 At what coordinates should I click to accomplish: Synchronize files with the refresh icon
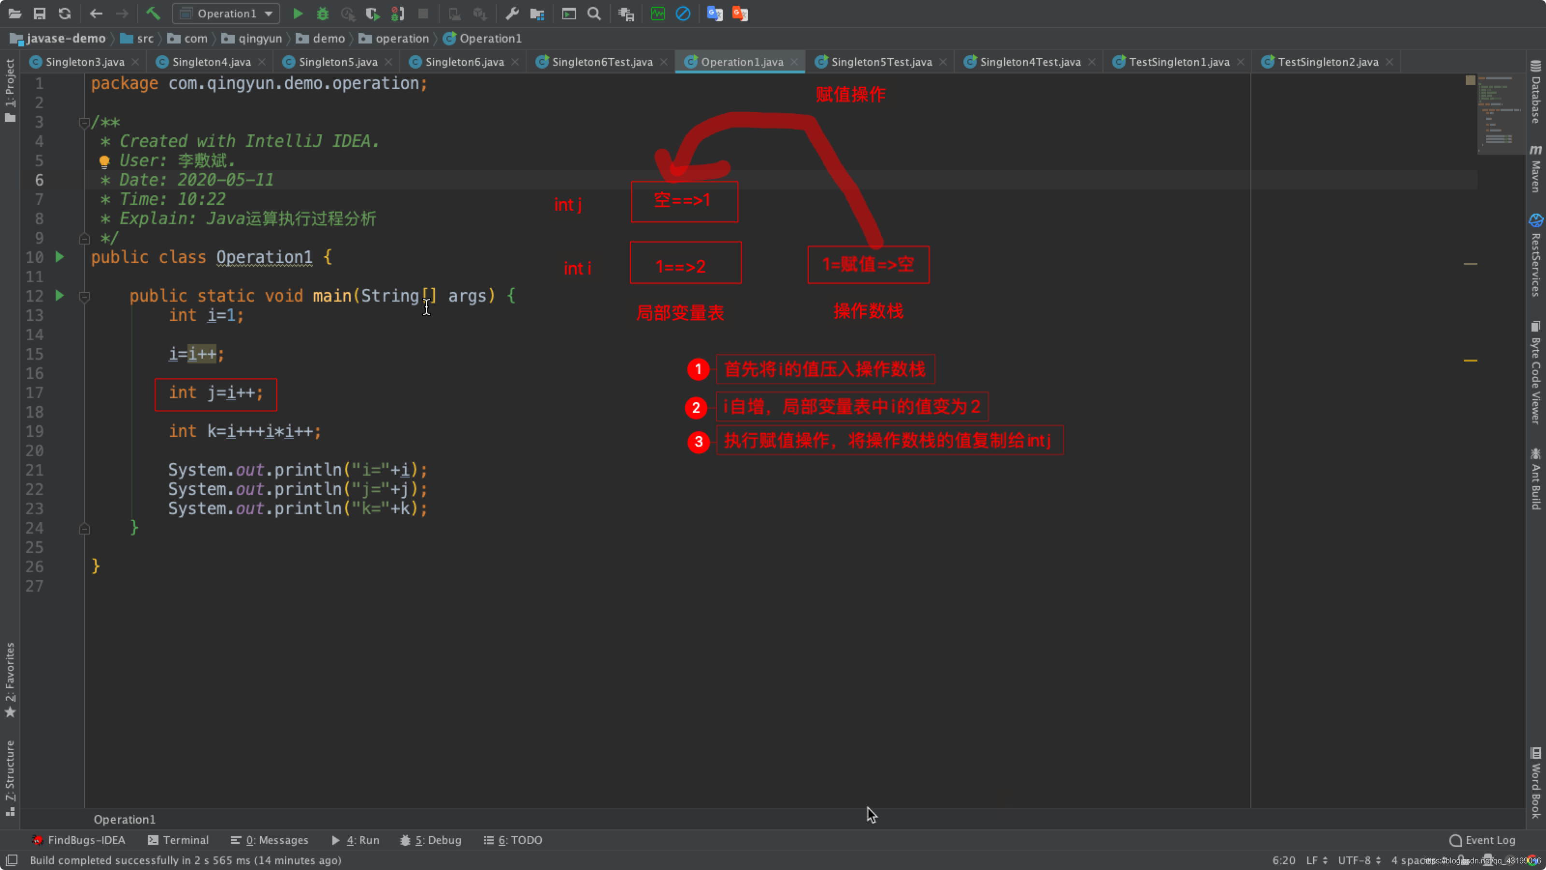65,13
